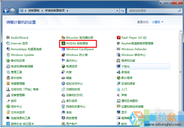The height and width of the screenshot is (128, 184).
Task: Open the 颜色管理 link
Action: pyautogui.click(x=72, y=118)
